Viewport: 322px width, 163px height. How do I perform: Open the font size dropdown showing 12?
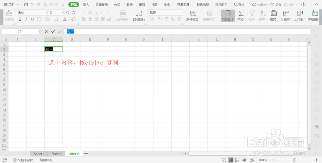pos(62,13)
